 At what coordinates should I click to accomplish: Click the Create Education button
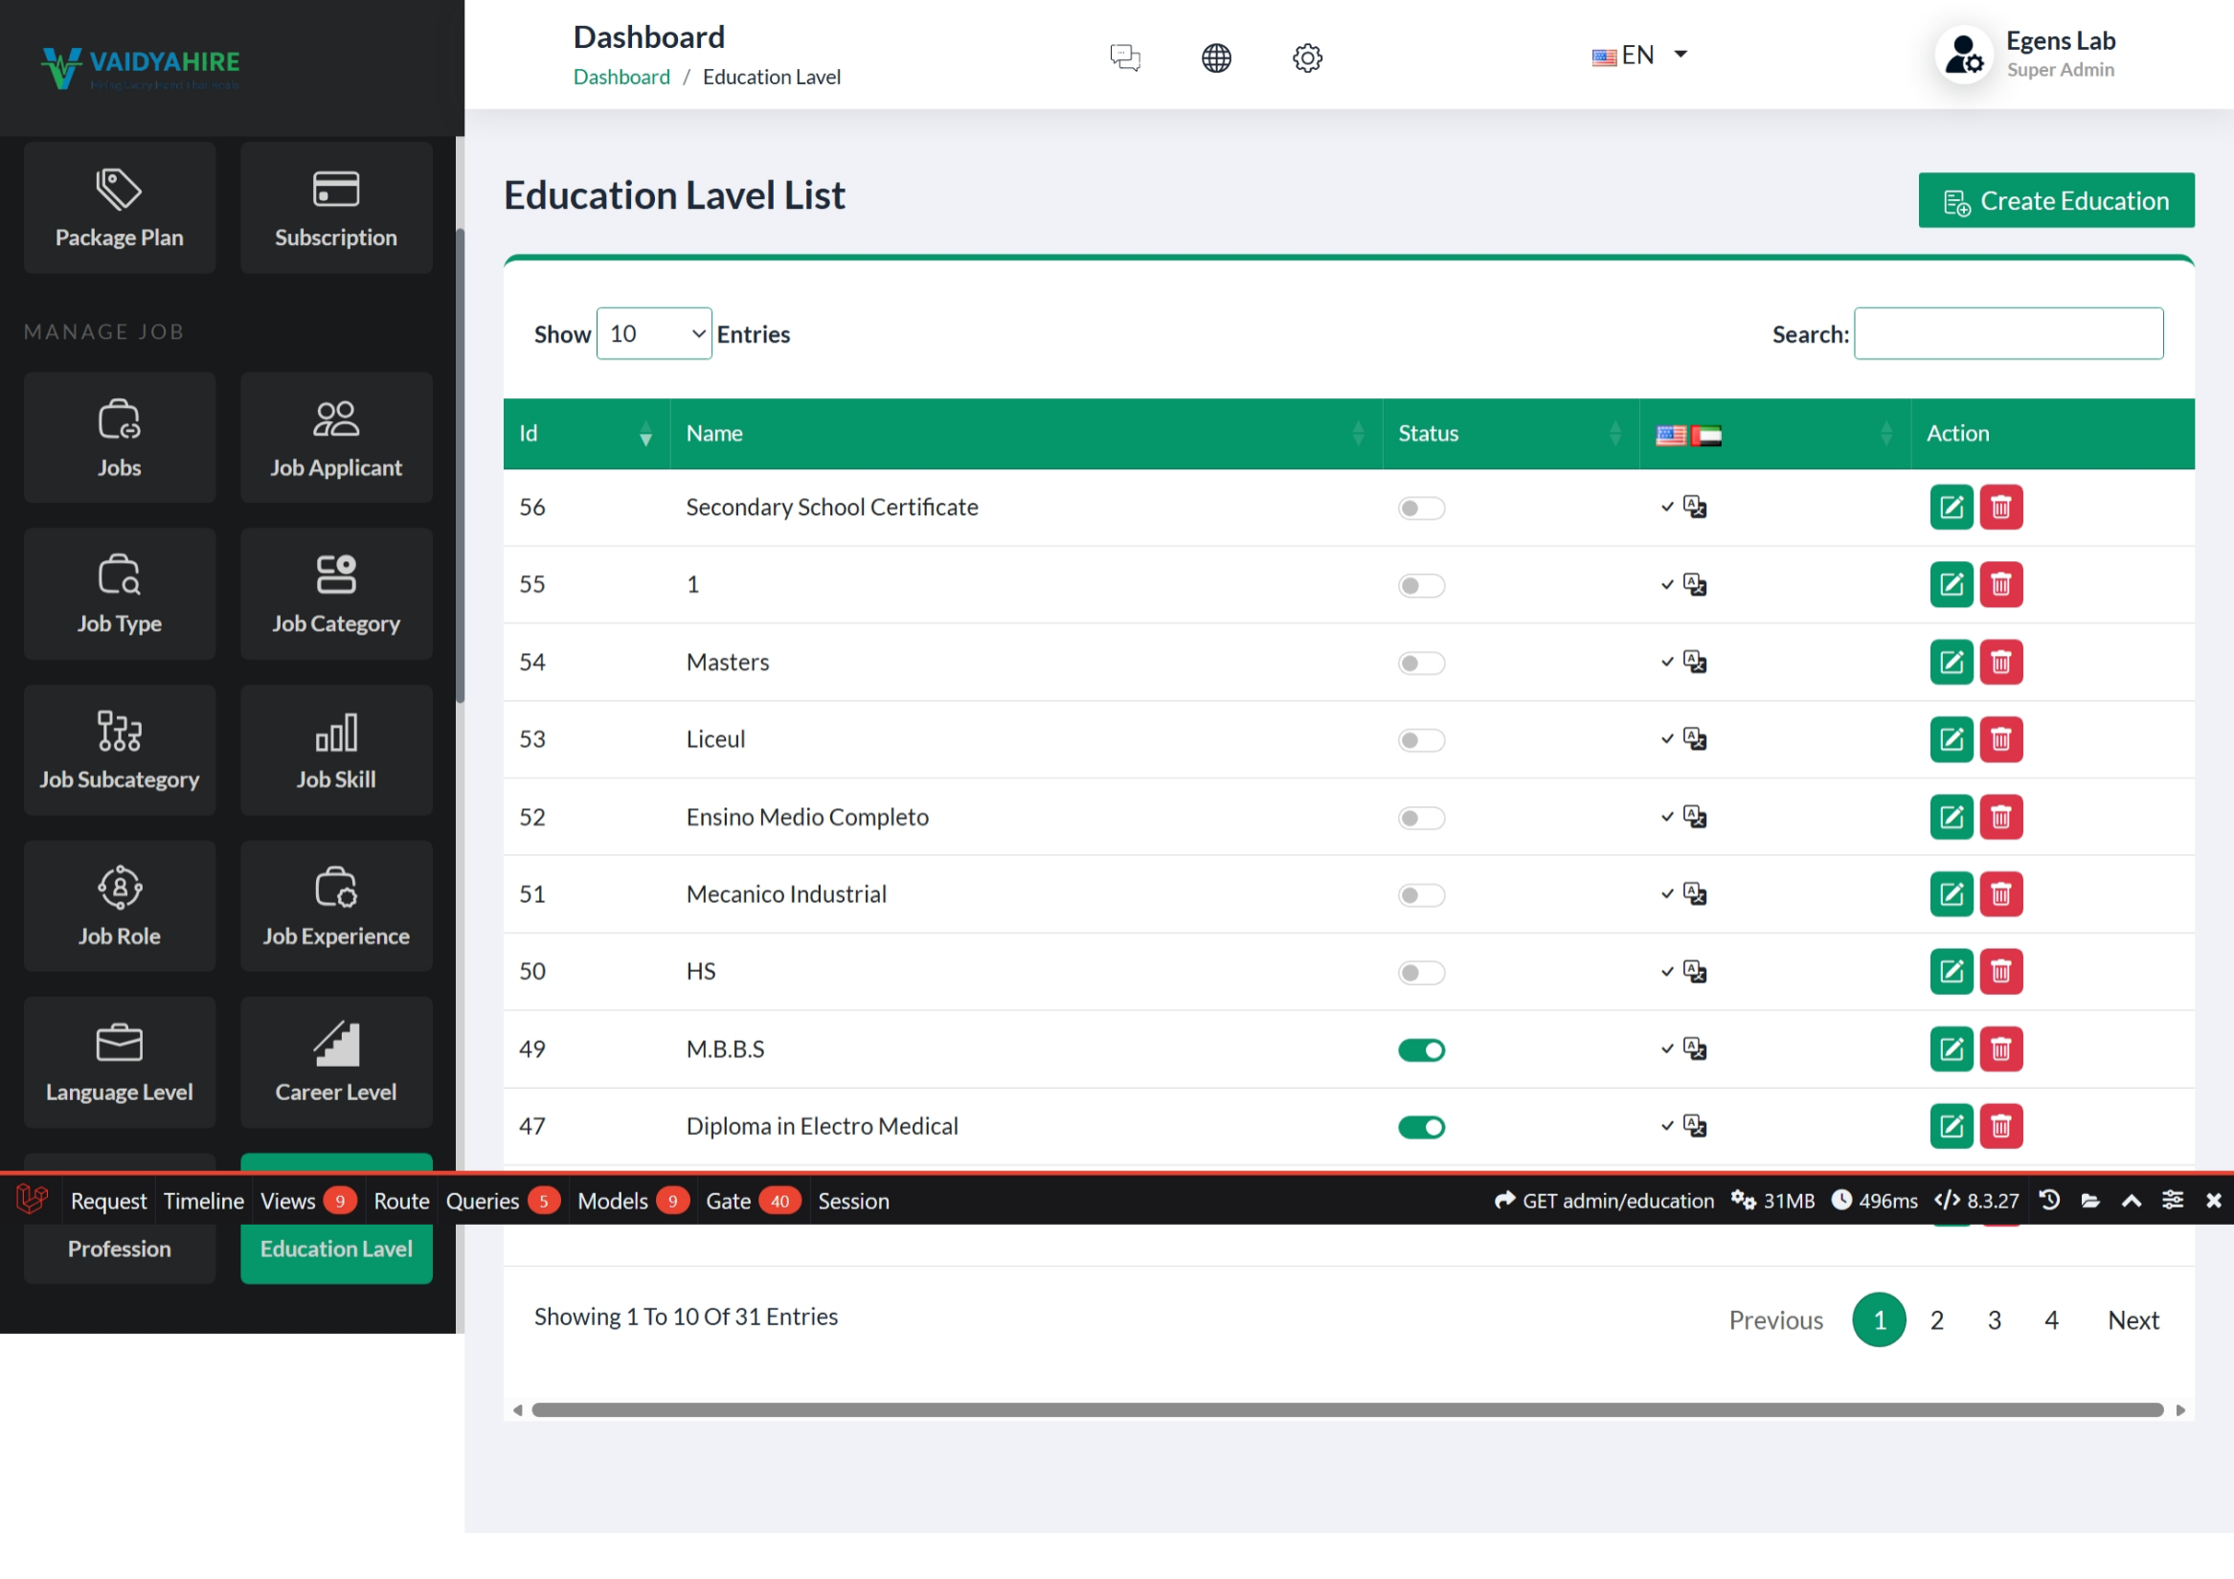pos(2055,200)
